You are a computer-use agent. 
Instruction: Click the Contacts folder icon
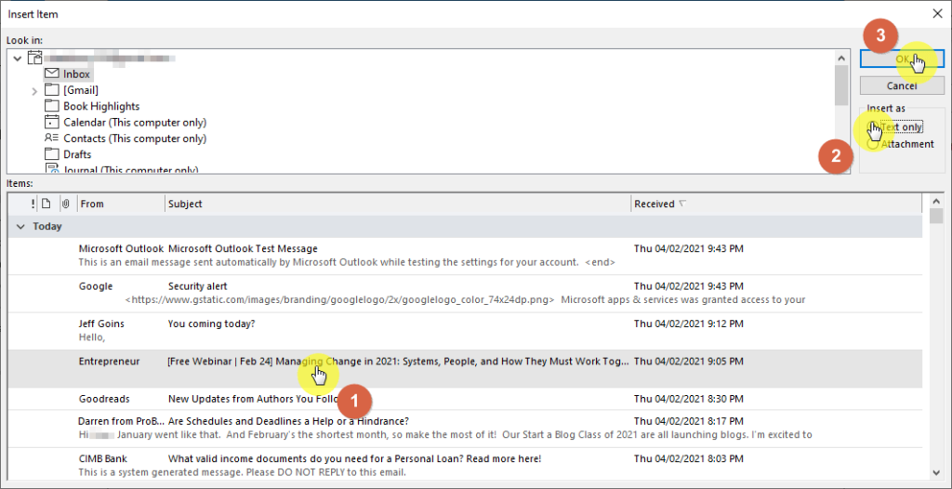(x=52, y=138)
